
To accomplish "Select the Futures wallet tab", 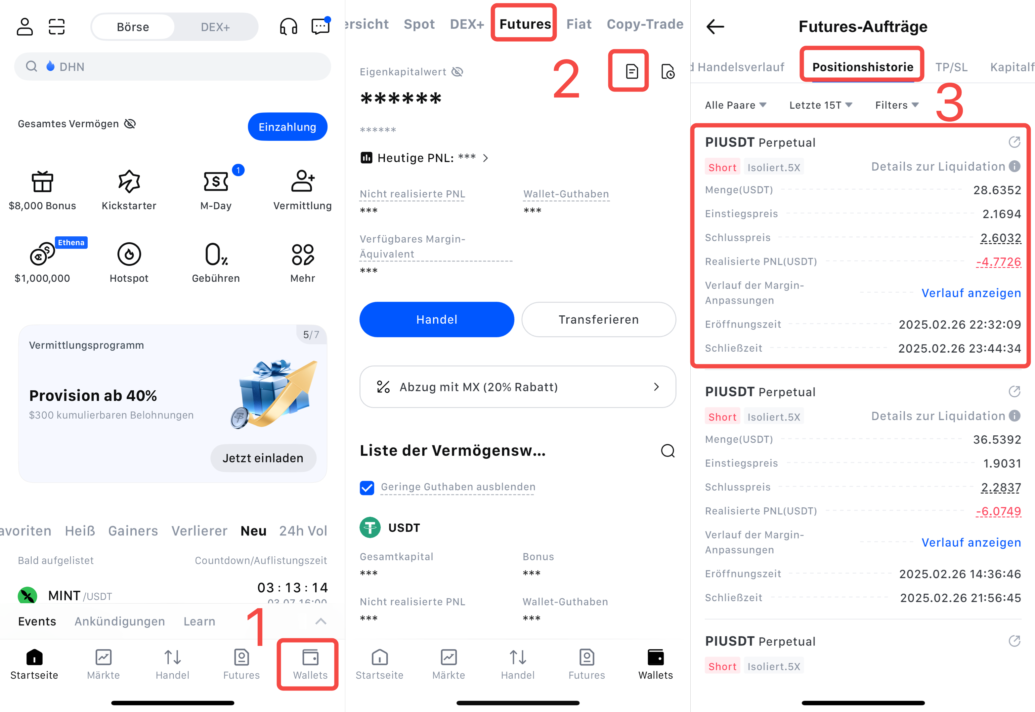I will tap(525, 24).
